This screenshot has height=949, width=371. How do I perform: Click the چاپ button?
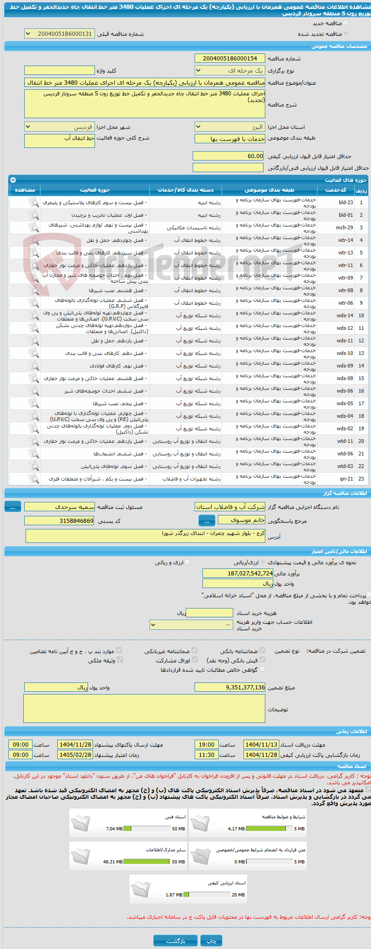(211, 940)
